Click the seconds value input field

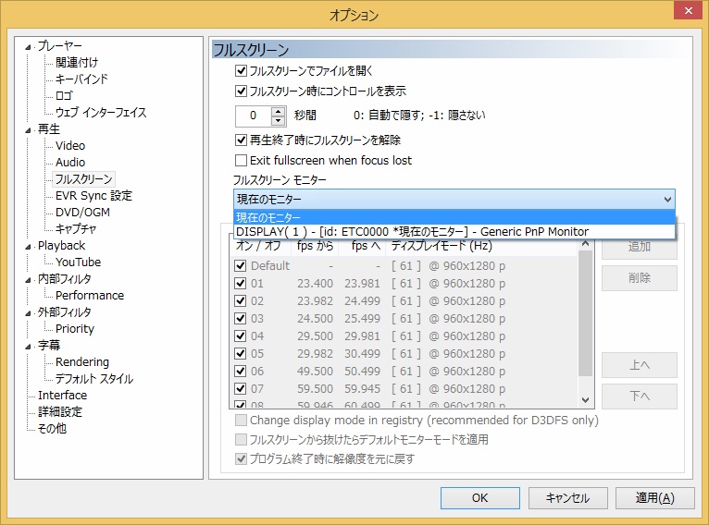pos(254,116)
